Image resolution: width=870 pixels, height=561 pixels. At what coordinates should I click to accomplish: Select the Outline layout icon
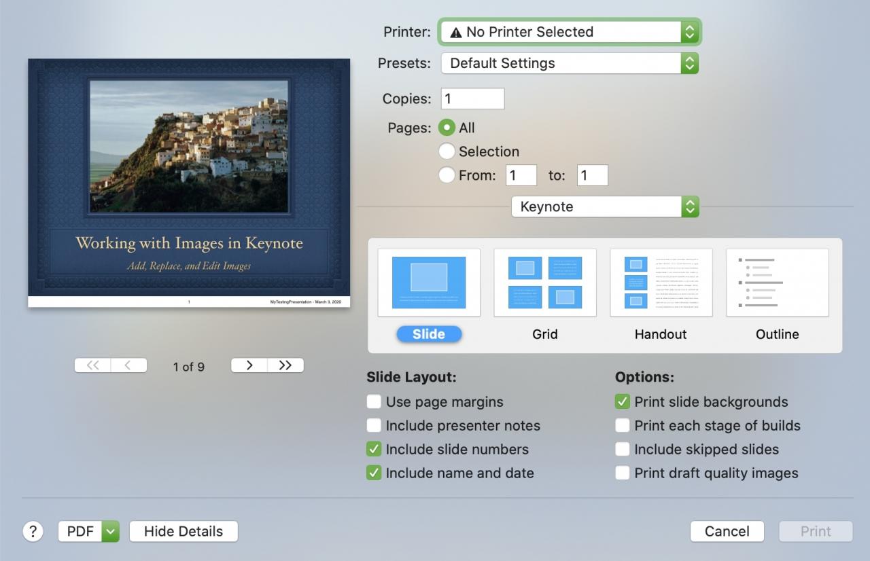[x=778, y=283]
